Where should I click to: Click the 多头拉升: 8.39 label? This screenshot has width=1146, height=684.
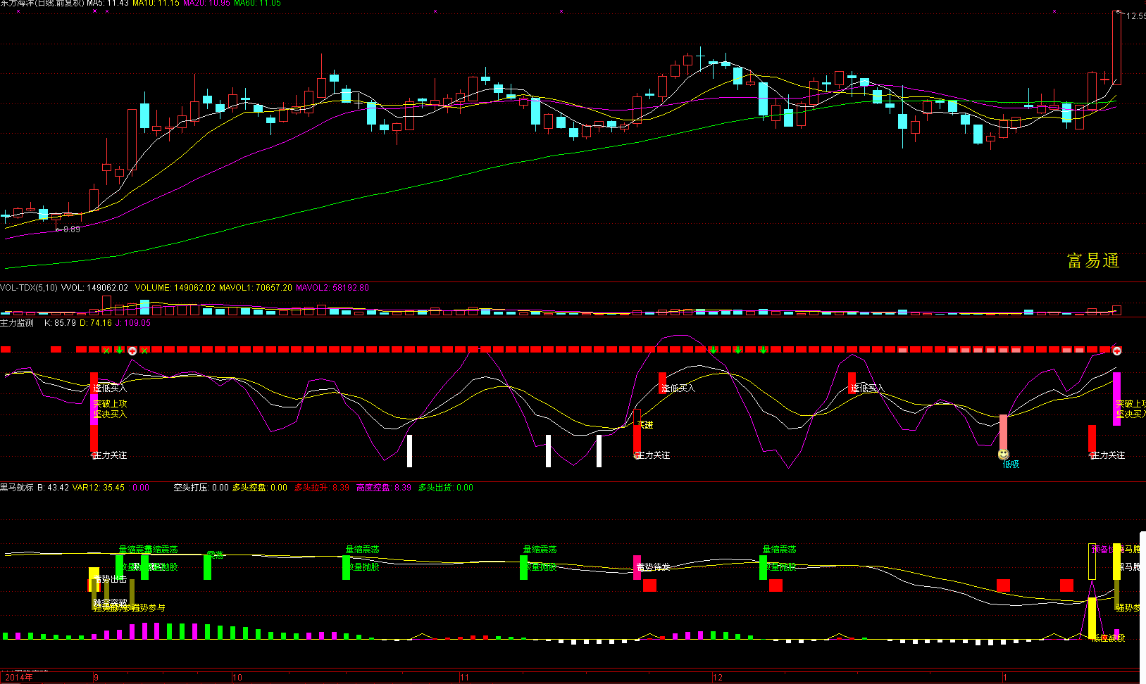(322, 488)
